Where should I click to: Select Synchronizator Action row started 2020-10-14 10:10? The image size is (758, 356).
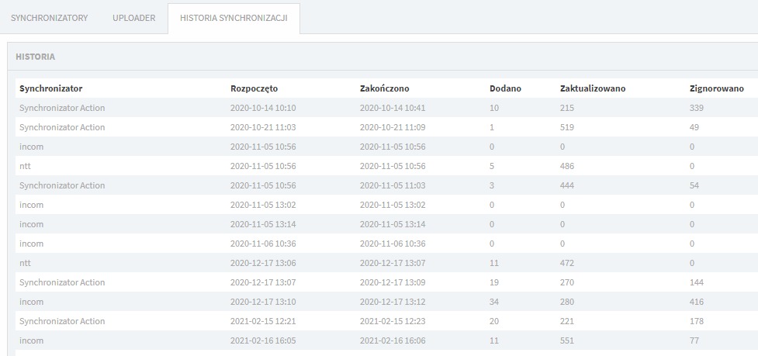click(386, 108)
